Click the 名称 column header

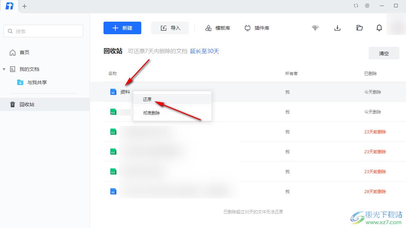[113, 74]
